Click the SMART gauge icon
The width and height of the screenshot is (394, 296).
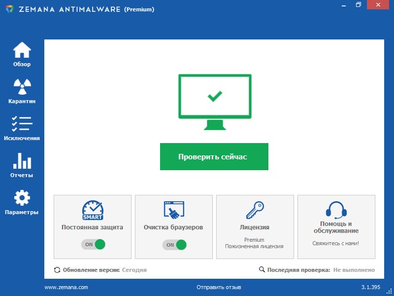point(92,210)
